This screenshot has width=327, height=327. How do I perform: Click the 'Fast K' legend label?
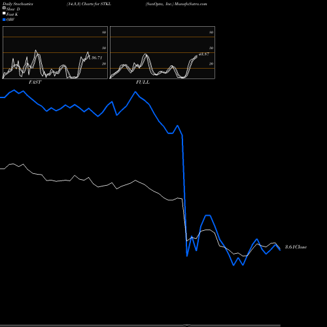(x=12, y=14)
